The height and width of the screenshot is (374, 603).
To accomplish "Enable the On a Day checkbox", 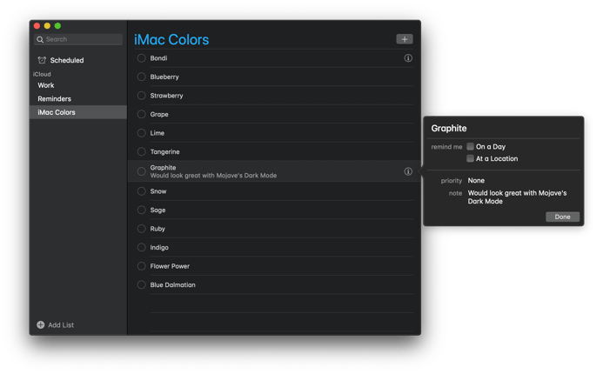I will 470,146.
